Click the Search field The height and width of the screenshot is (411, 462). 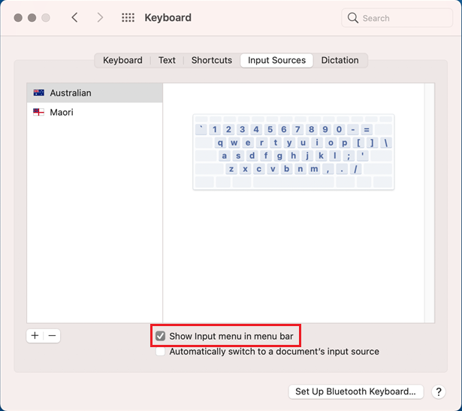tap(397, 17)
